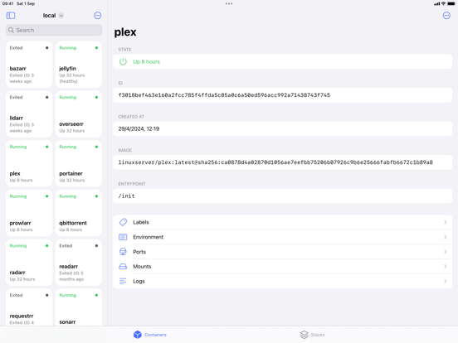458x343 pixels.
Task: Click the Environment list icon
Action: (x=123, y=237)
